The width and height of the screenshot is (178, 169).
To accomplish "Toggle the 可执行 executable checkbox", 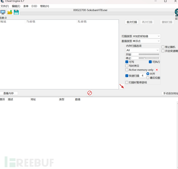I will click(x=150, y=62).
